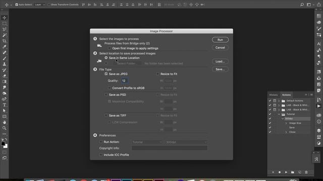
Task: Enable the Run Action checkbox
Action: [101, 142]
